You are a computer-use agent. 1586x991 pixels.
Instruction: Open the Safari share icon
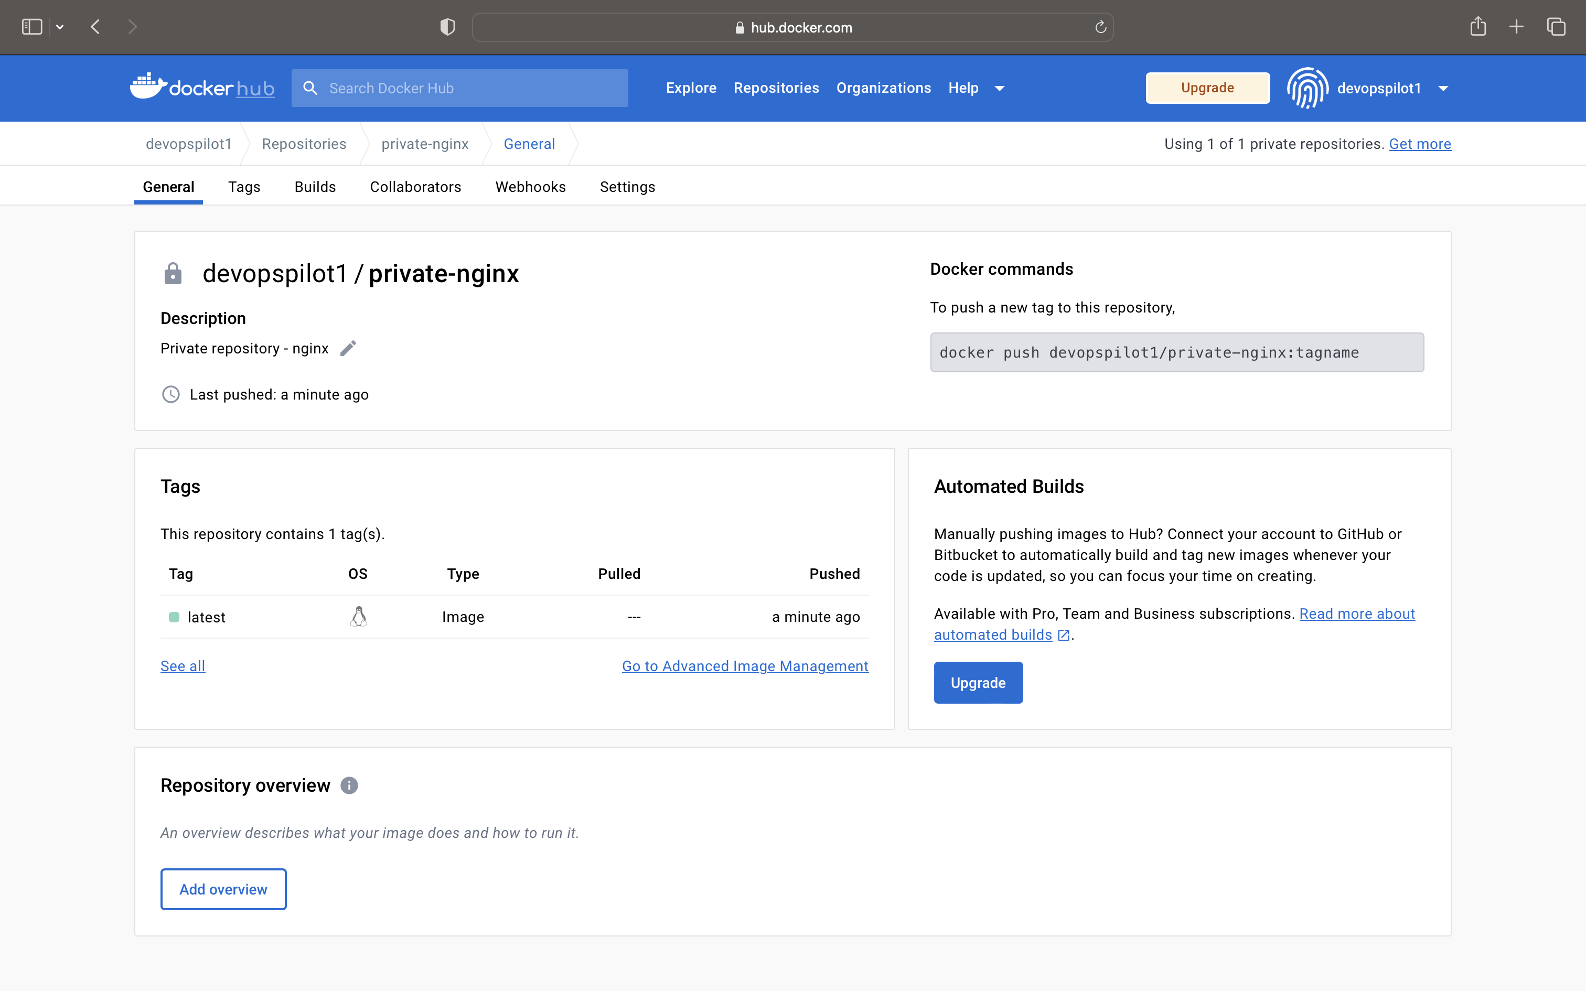[x=1478, y=26]
